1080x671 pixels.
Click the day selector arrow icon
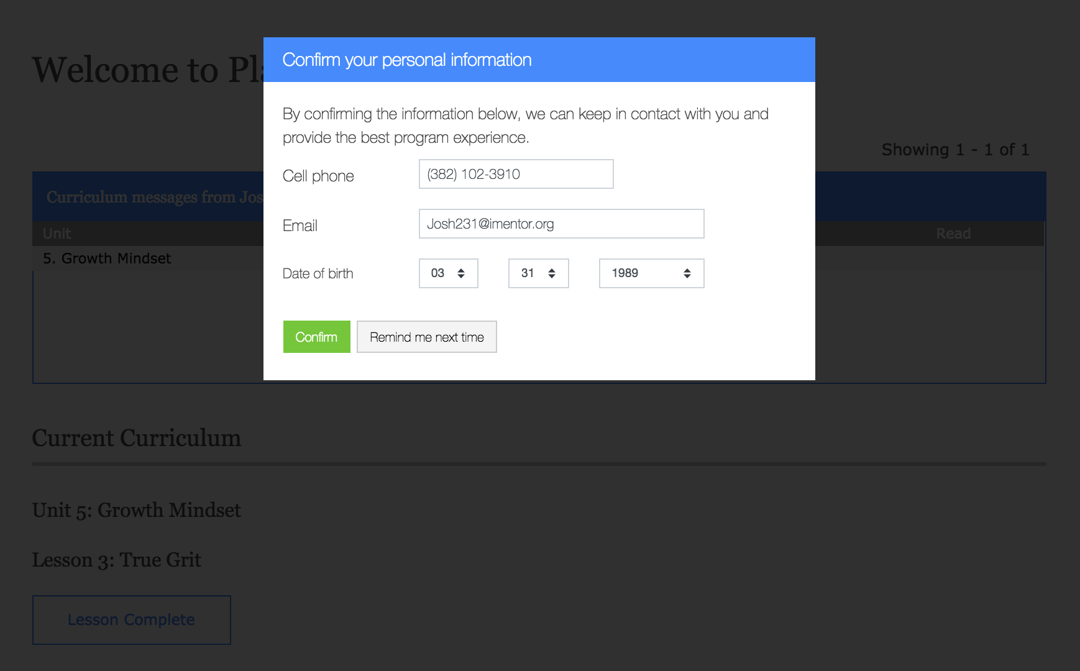[552, 273]
